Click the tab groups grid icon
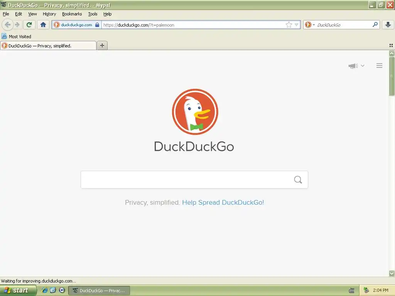The image size is (395, 296). tap(391, 45)
